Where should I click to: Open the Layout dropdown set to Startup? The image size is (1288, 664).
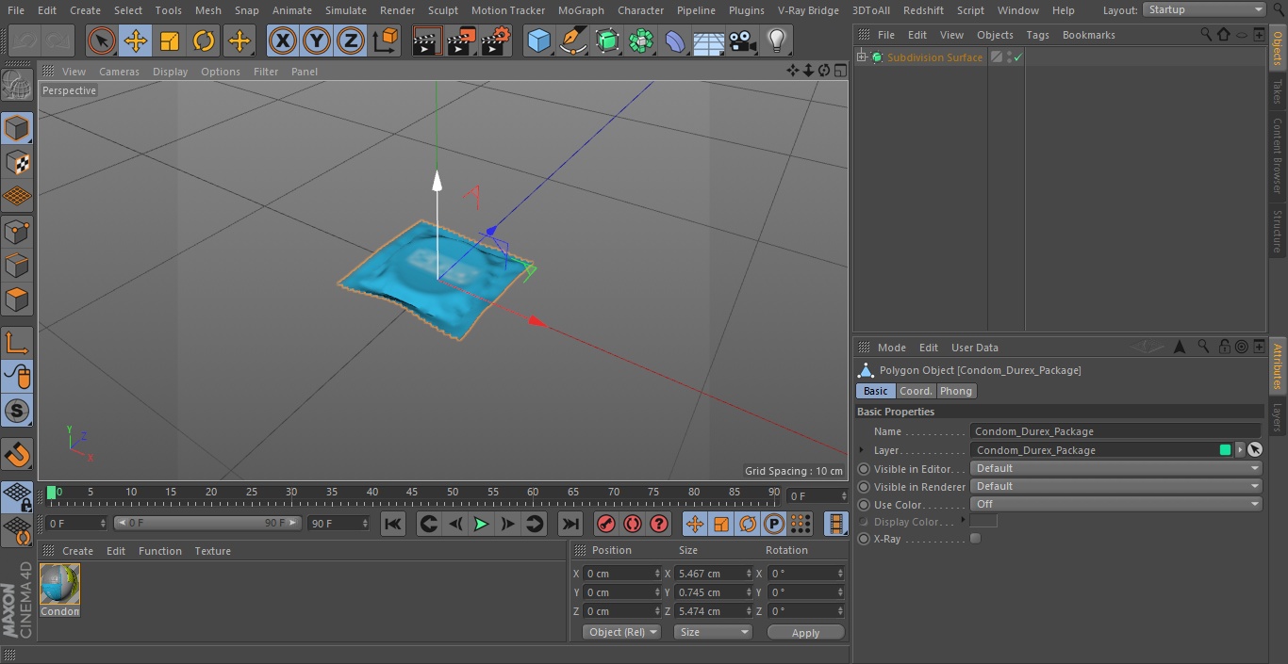coord(1205,9)
